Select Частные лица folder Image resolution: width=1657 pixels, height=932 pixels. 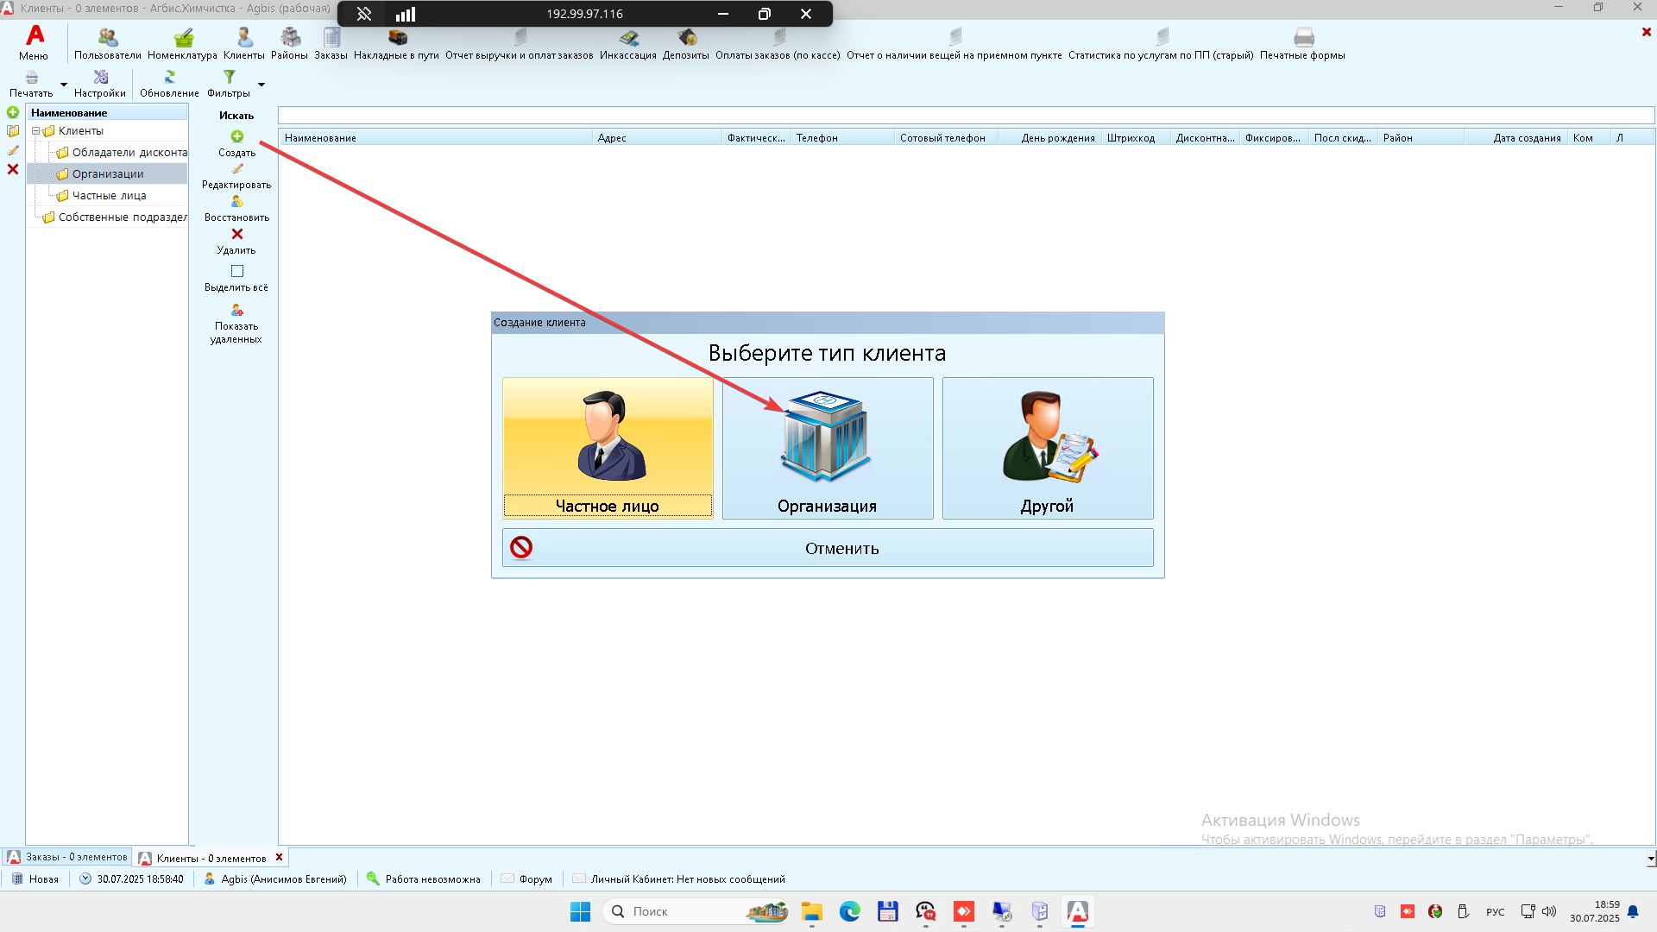tap(101, 196)
